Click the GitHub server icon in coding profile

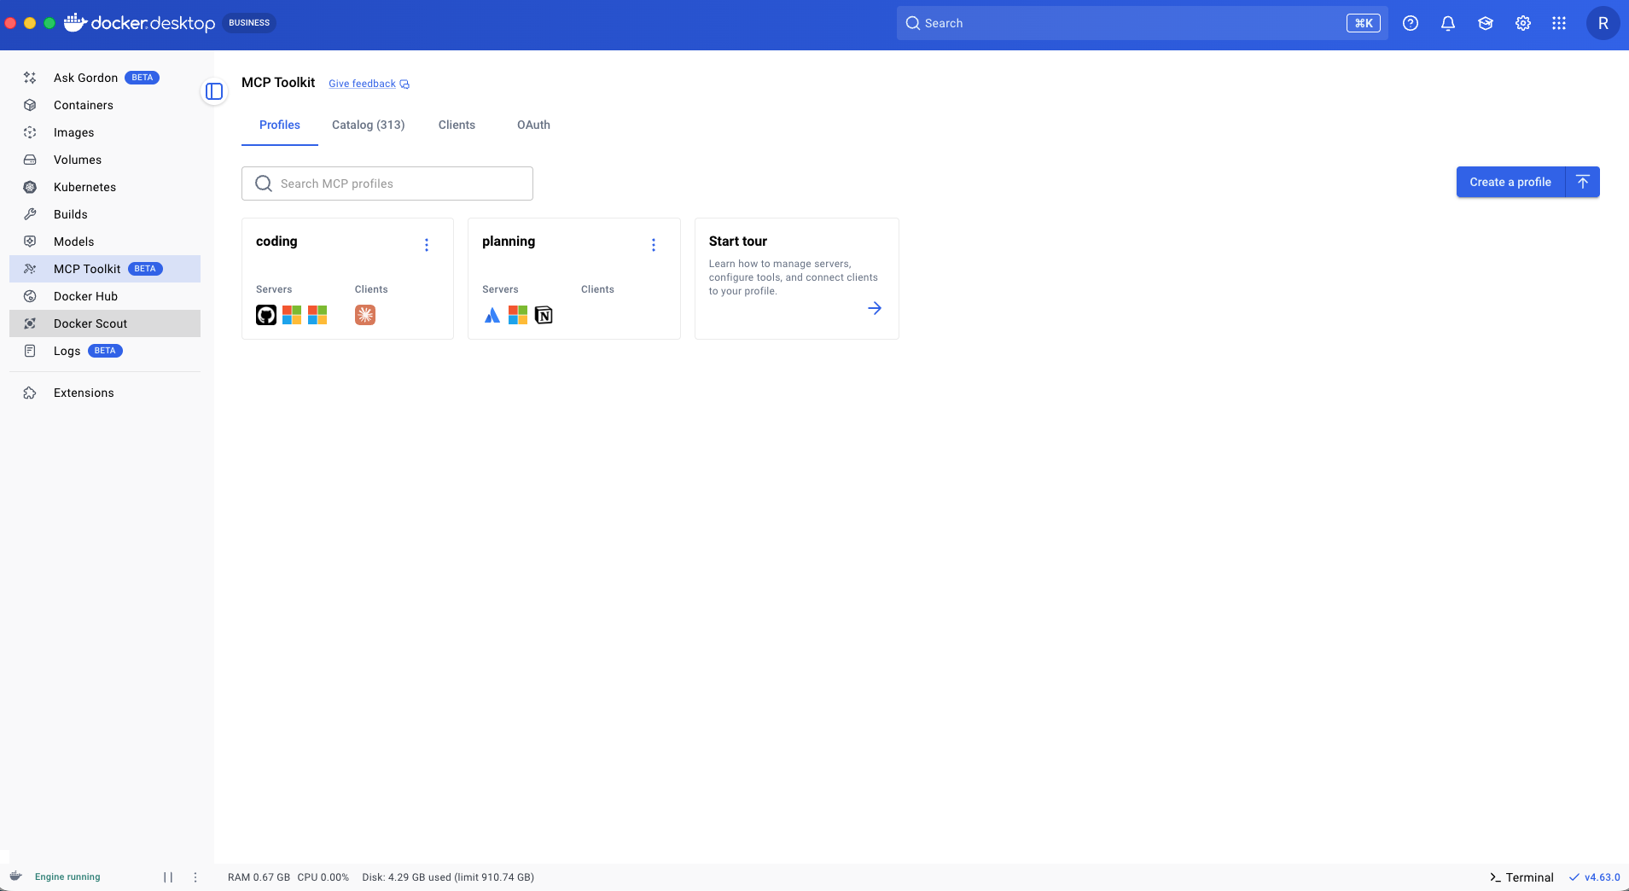[x=266, y=315]
